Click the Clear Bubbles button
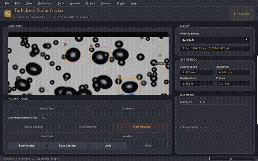The height and width of the screenshot is (161, 258). click(87, 127)
